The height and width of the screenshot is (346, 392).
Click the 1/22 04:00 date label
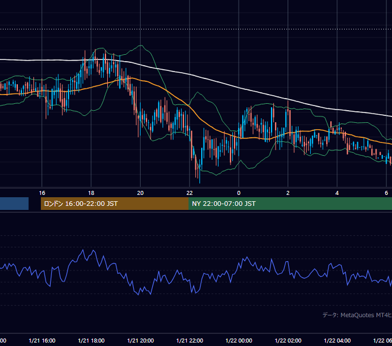coord(337,340)
